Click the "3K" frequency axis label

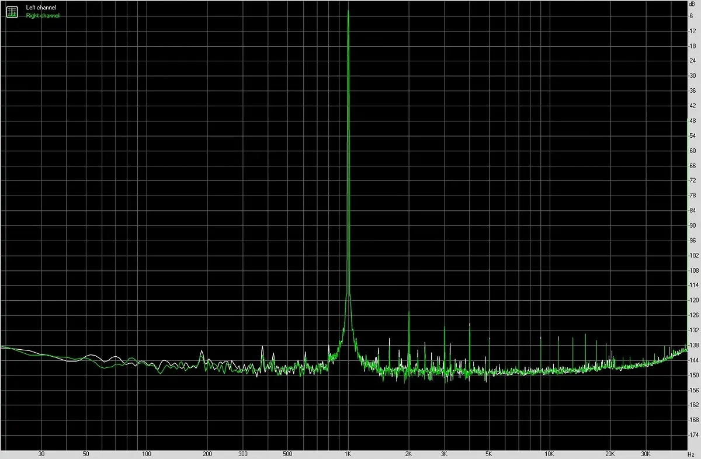tap(445, 454)
